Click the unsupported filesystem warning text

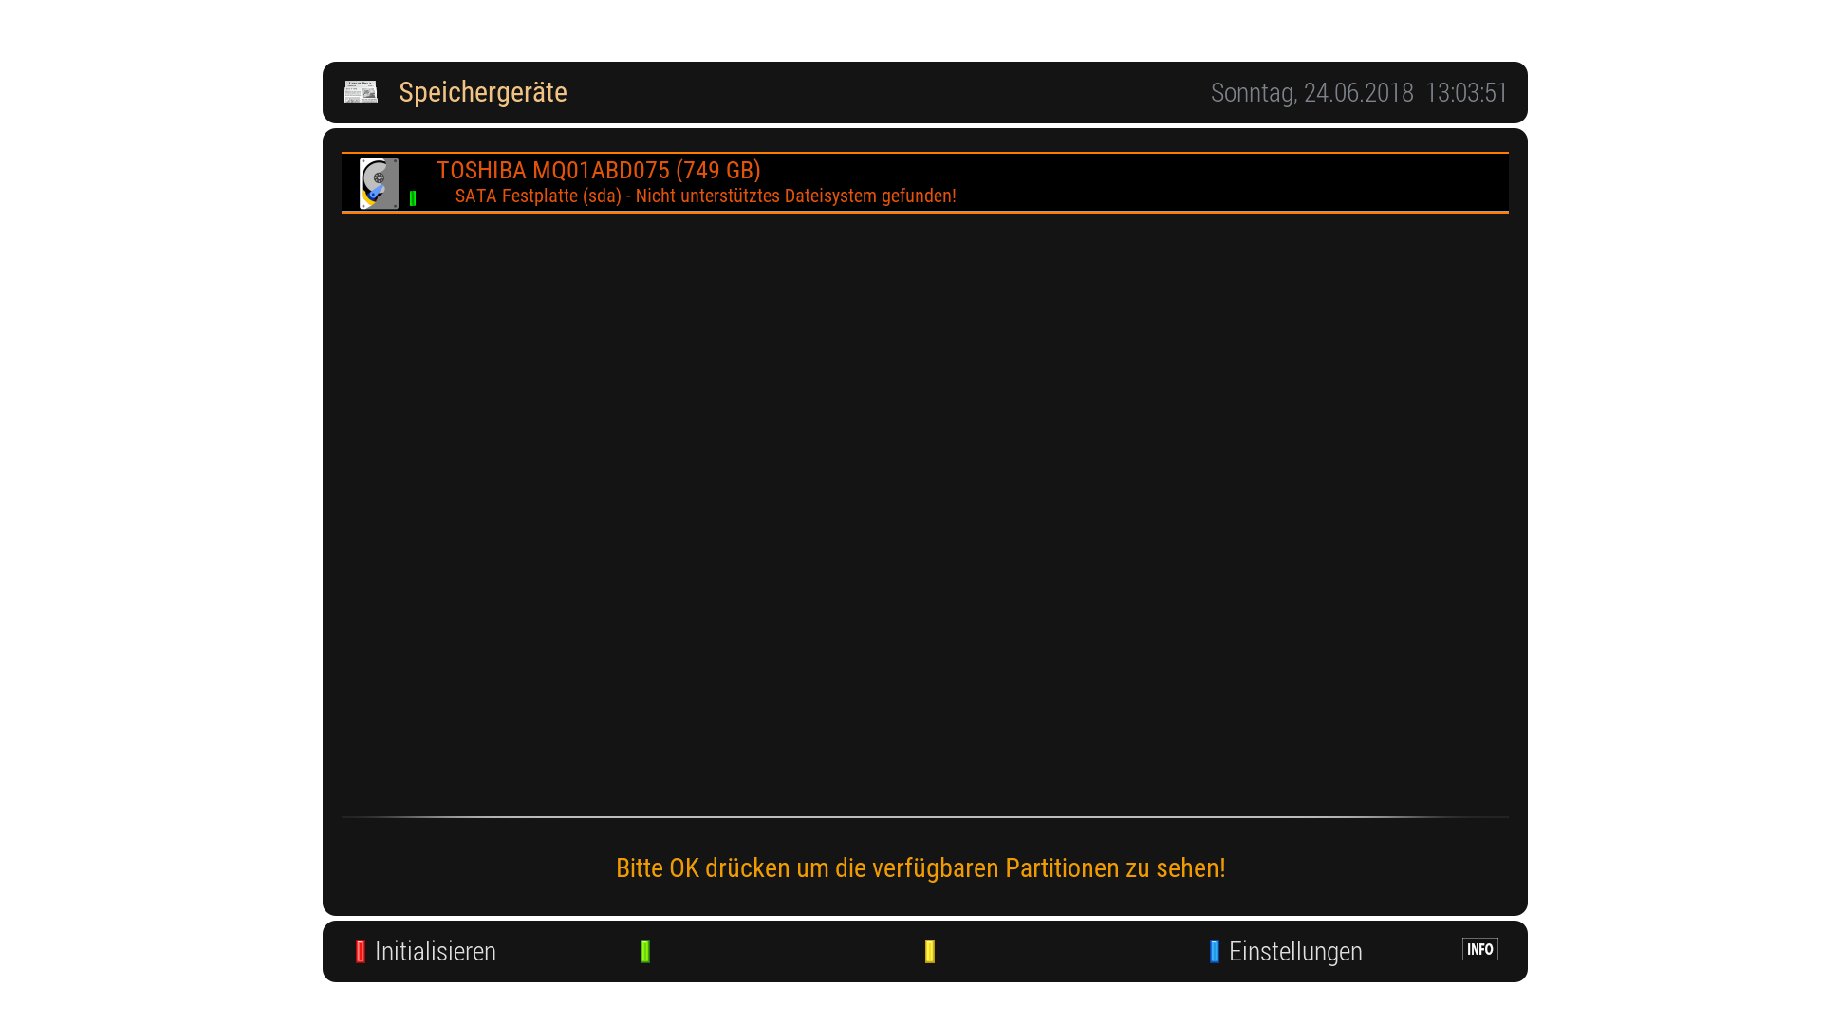795,196
